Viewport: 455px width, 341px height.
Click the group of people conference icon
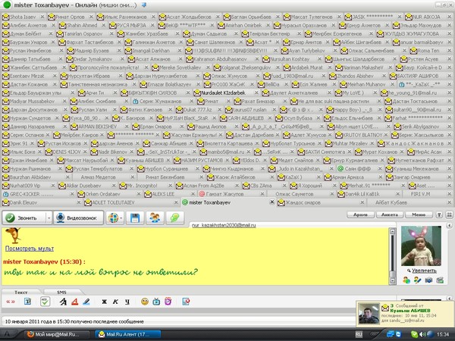tap(155, 217)
